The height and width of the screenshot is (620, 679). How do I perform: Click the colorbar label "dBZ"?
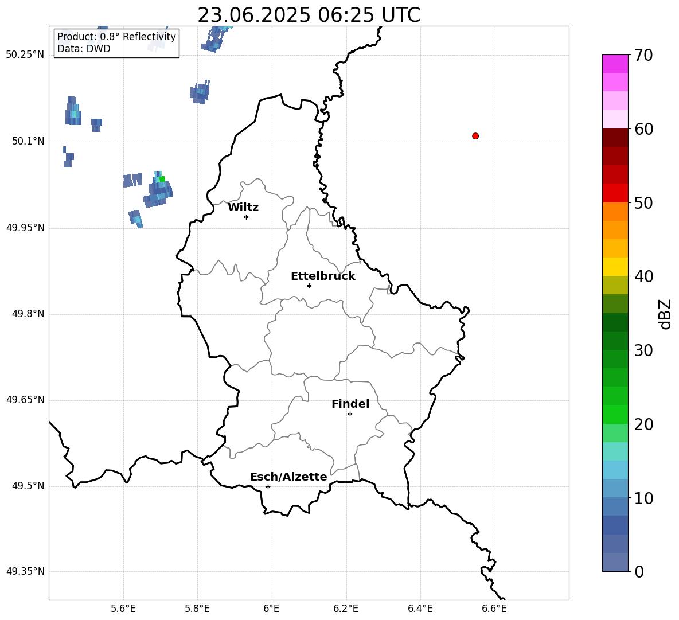pyautogui.click(x=665, y=314)
